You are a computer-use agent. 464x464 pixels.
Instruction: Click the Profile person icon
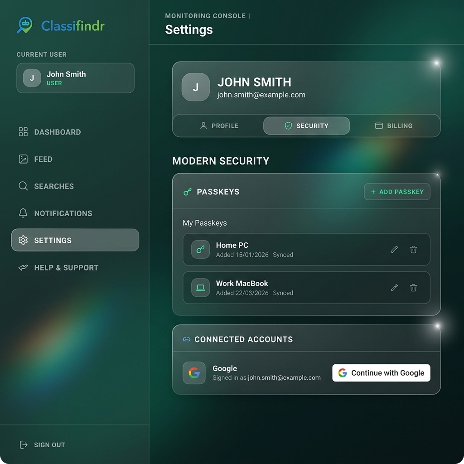pyautogui.click(x=203, y=126)
